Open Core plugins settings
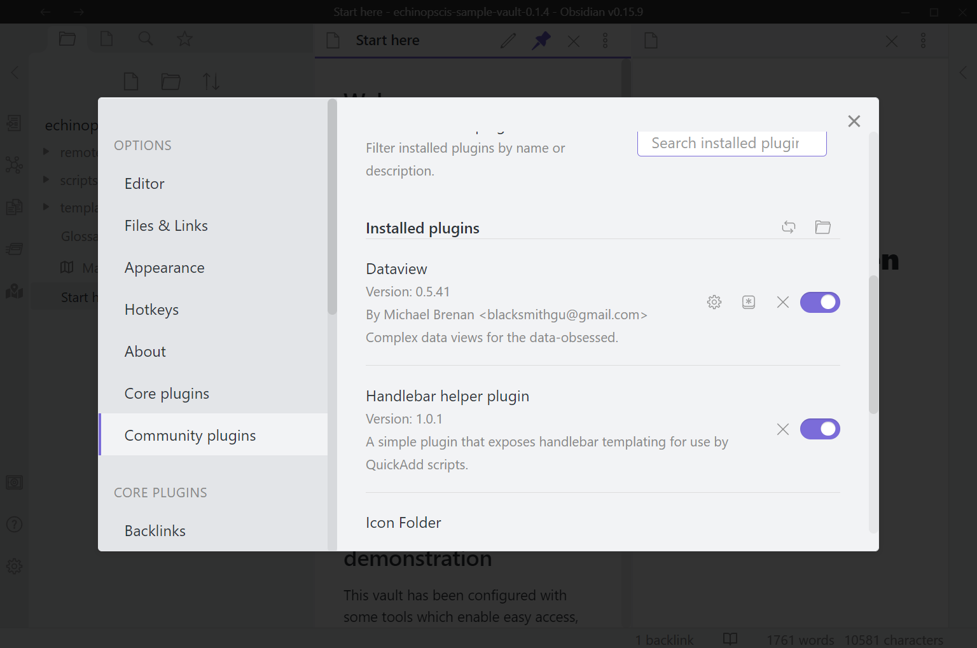977x648 pixels. pyautogui.click(x=213, y=394)
